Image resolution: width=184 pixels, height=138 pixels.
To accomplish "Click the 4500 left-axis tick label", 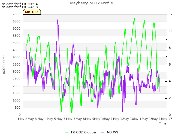I will tap(17, 50).
